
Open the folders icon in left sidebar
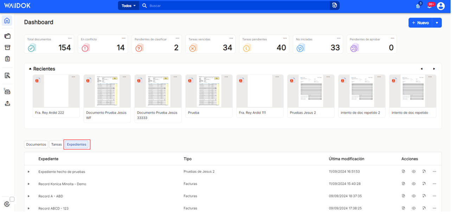pos(7,36)
